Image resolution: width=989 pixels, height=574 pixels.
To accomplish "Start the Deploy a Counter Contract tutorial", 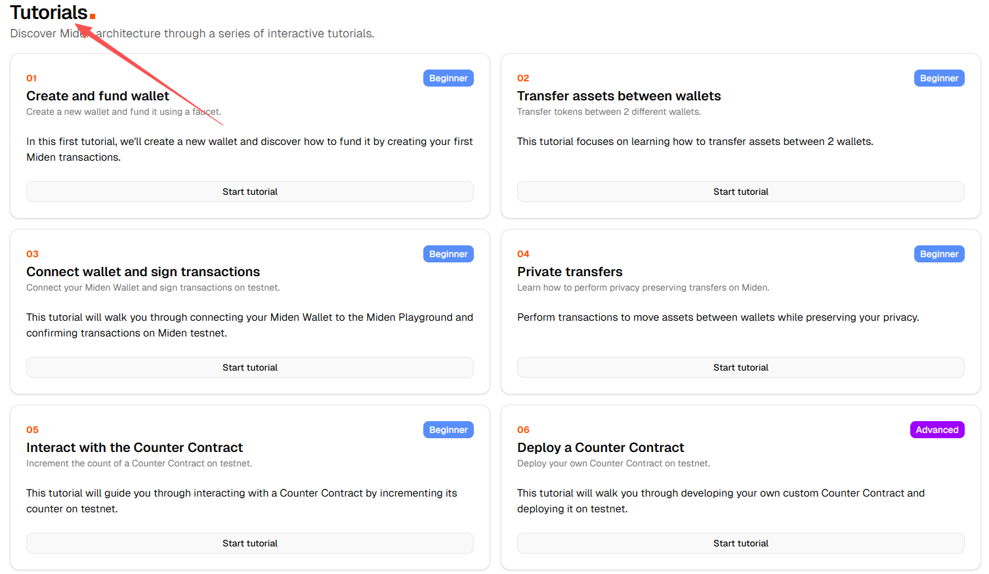I will point(740,543).
